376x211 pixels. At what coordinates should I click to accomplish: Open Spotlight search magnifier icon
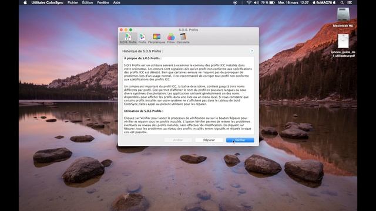342,2
